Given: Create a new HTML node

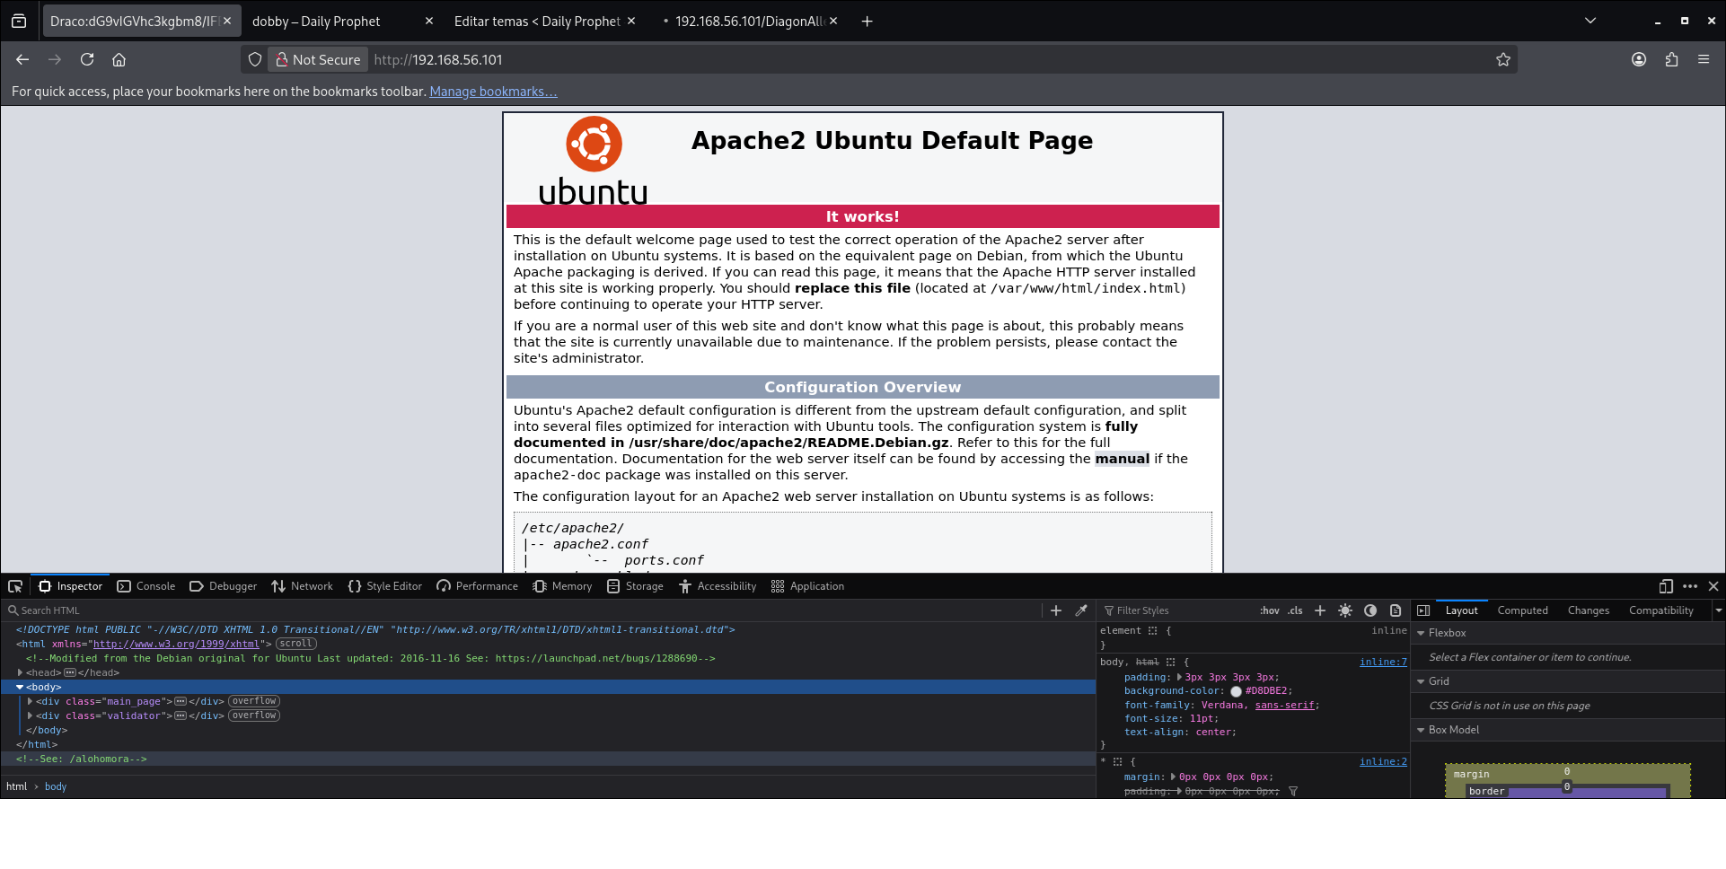Looking at the screenshot, I should [x=1056, y=610].
